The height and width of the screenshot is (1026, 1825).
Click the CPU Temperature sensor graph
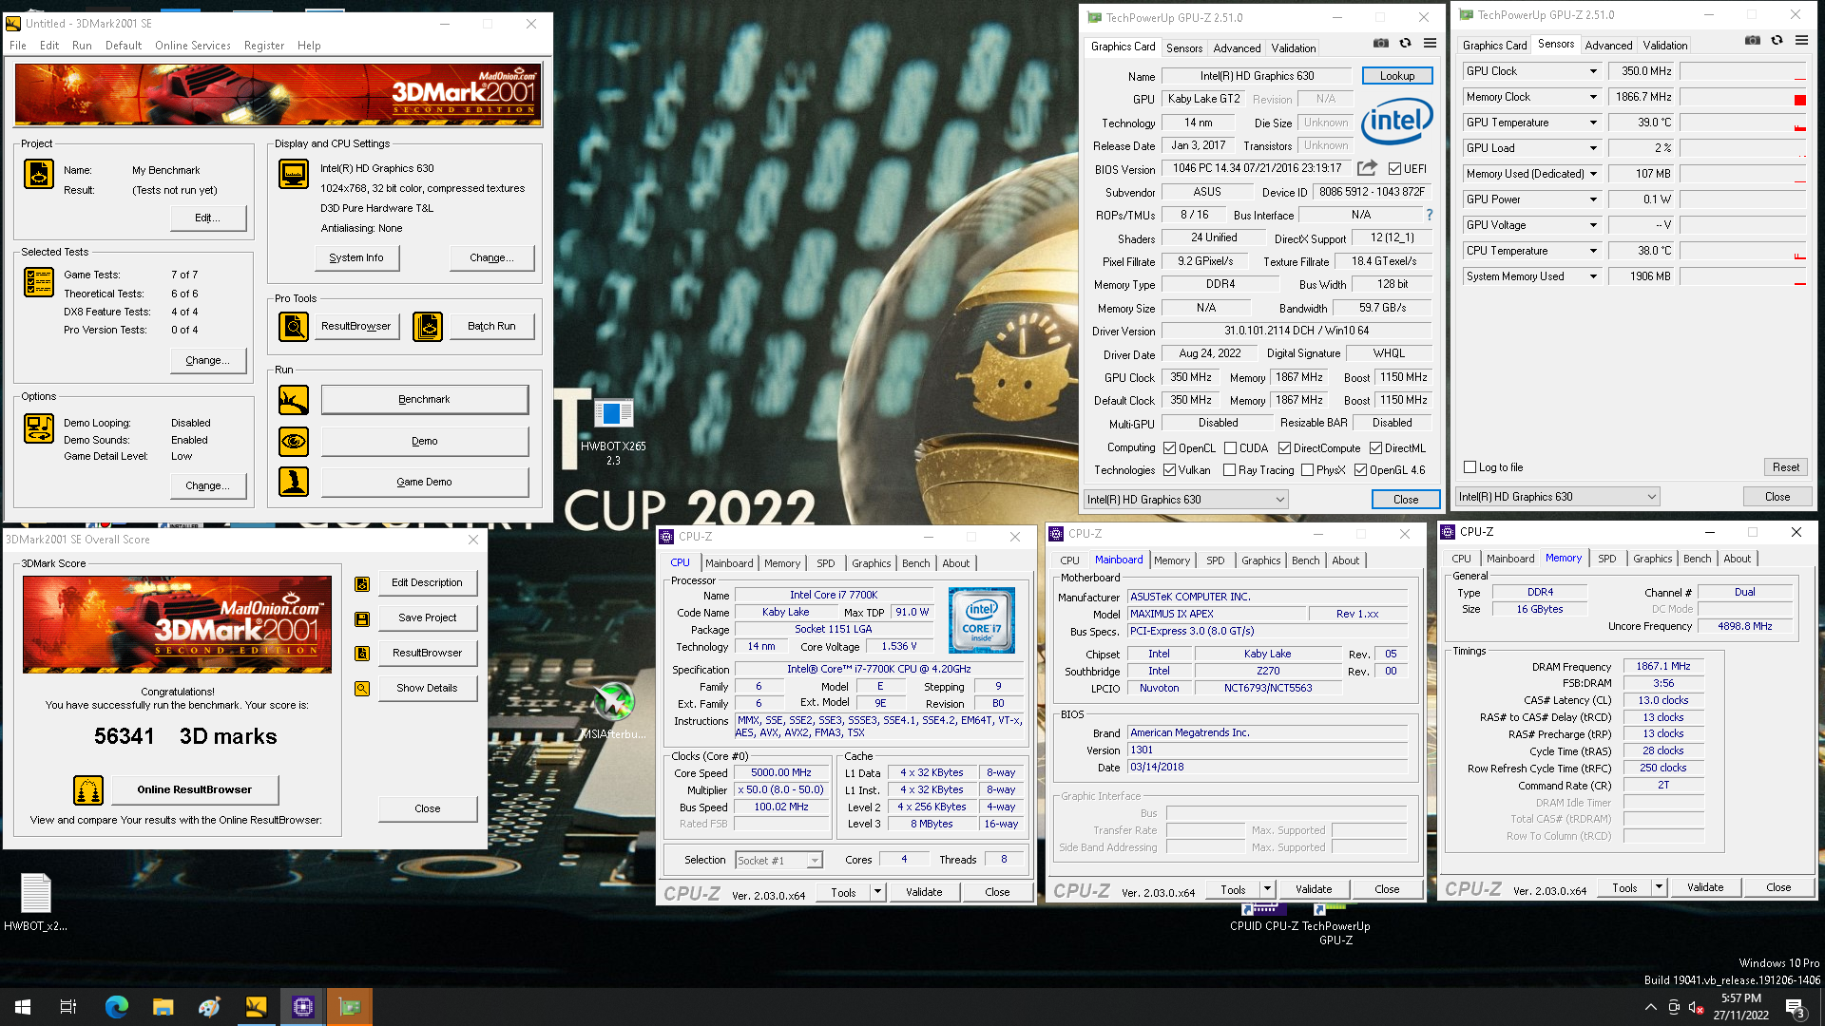[x=1743, y=251]
